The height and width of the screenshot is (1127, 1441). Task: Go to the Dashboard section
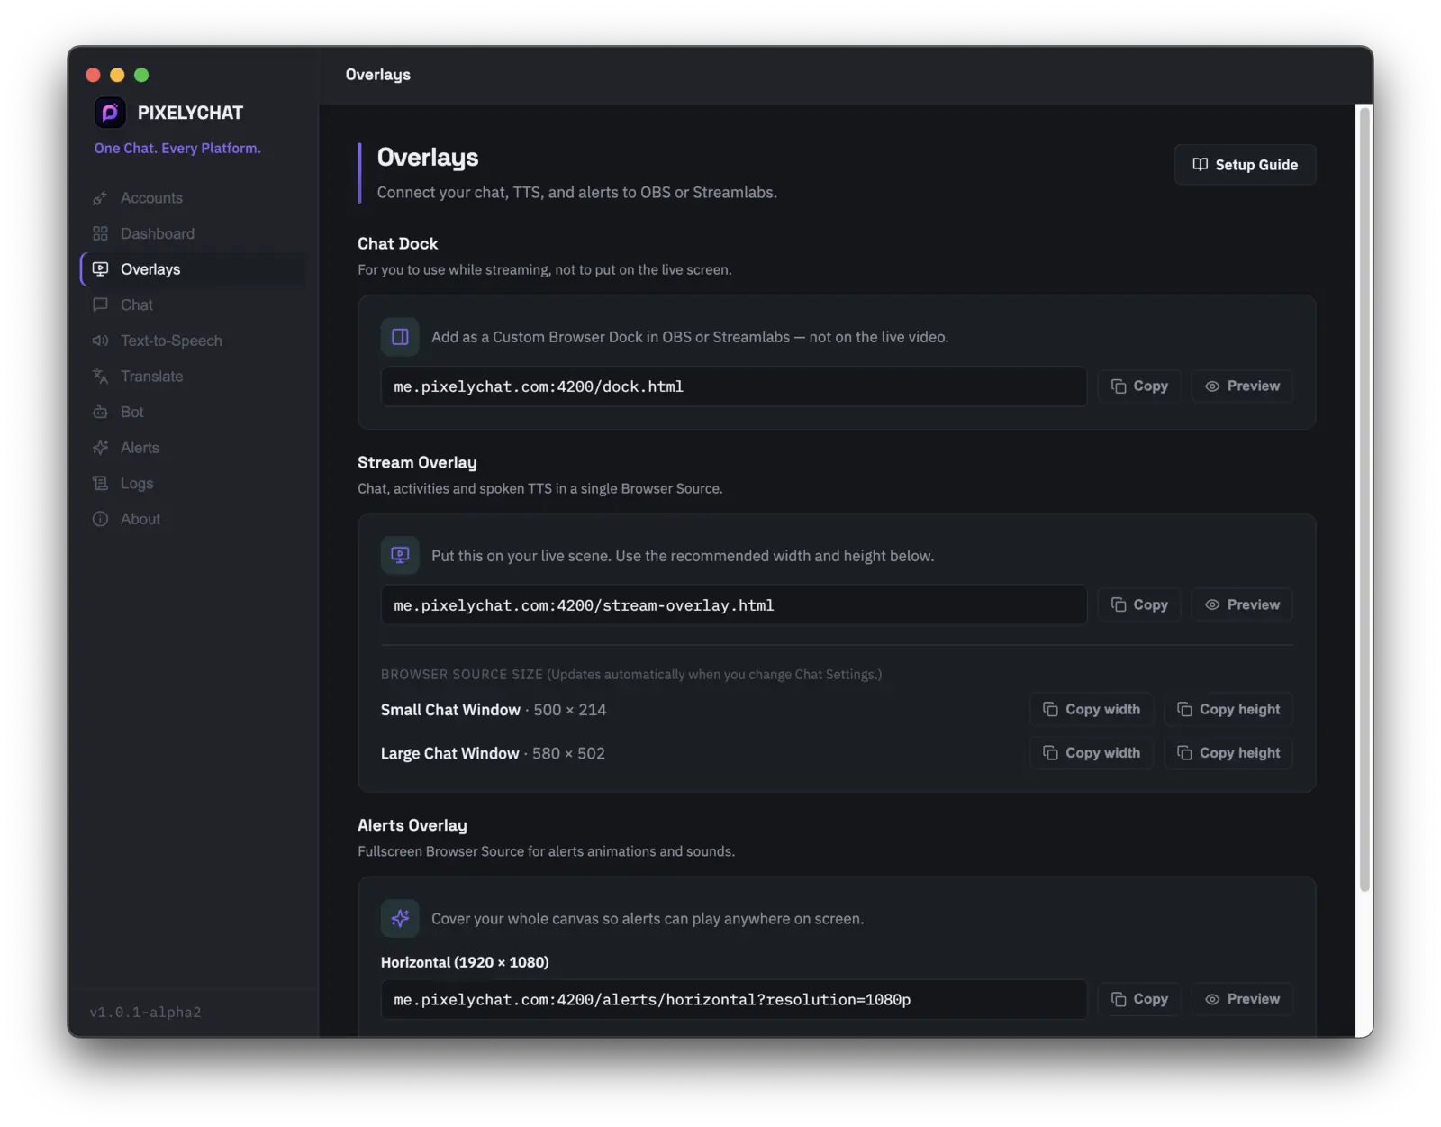click(x=194, y=233)
